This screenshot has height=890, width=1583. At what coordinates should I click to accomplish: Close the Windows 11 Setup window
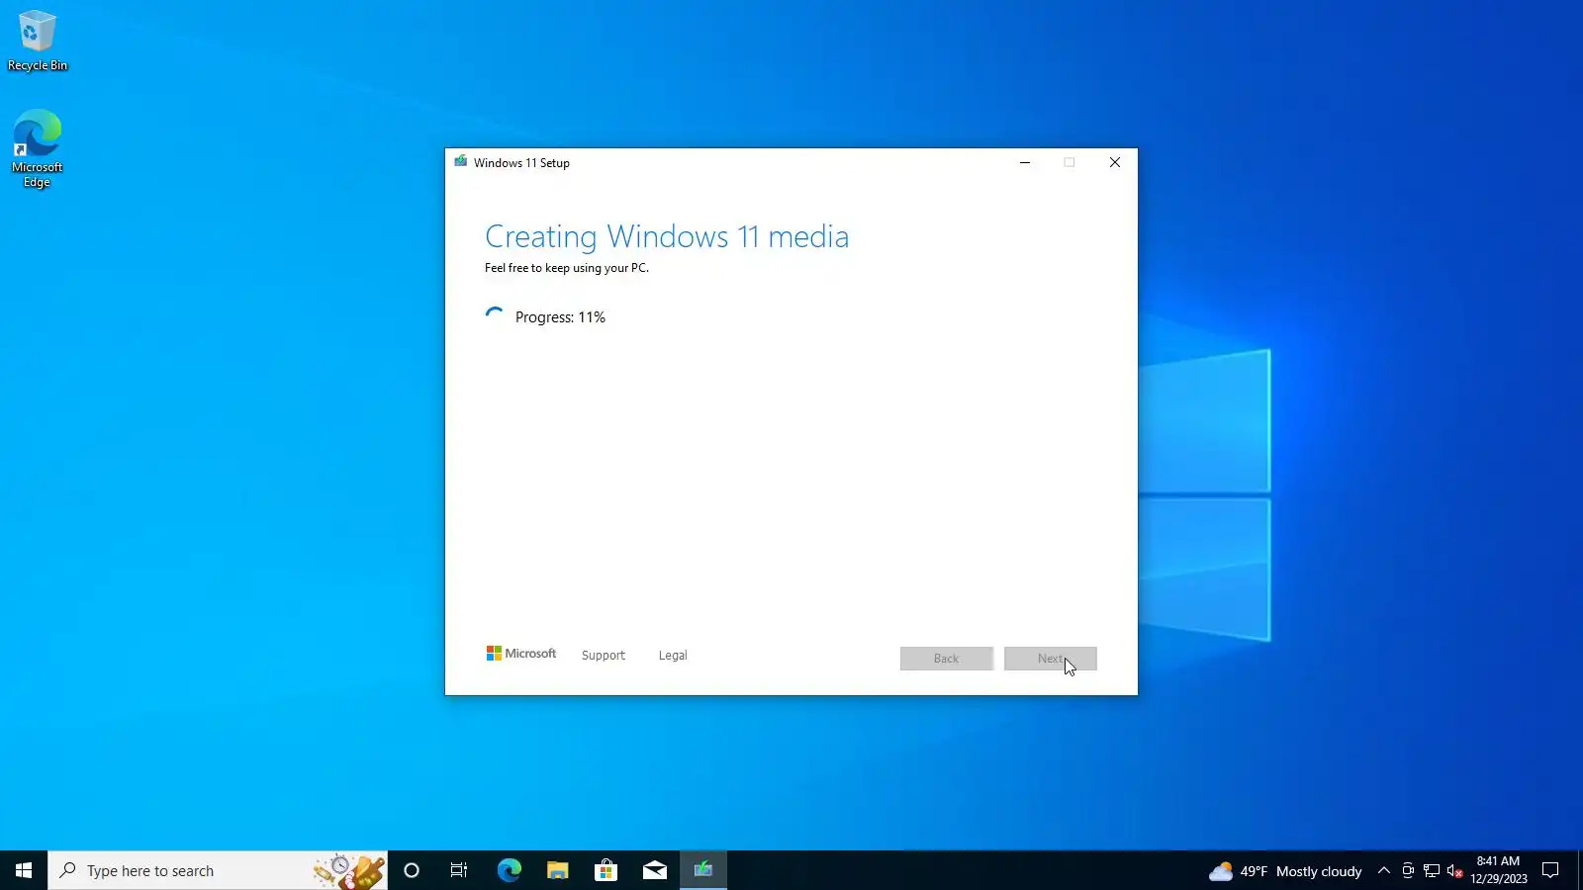(x=1115, y=162)
